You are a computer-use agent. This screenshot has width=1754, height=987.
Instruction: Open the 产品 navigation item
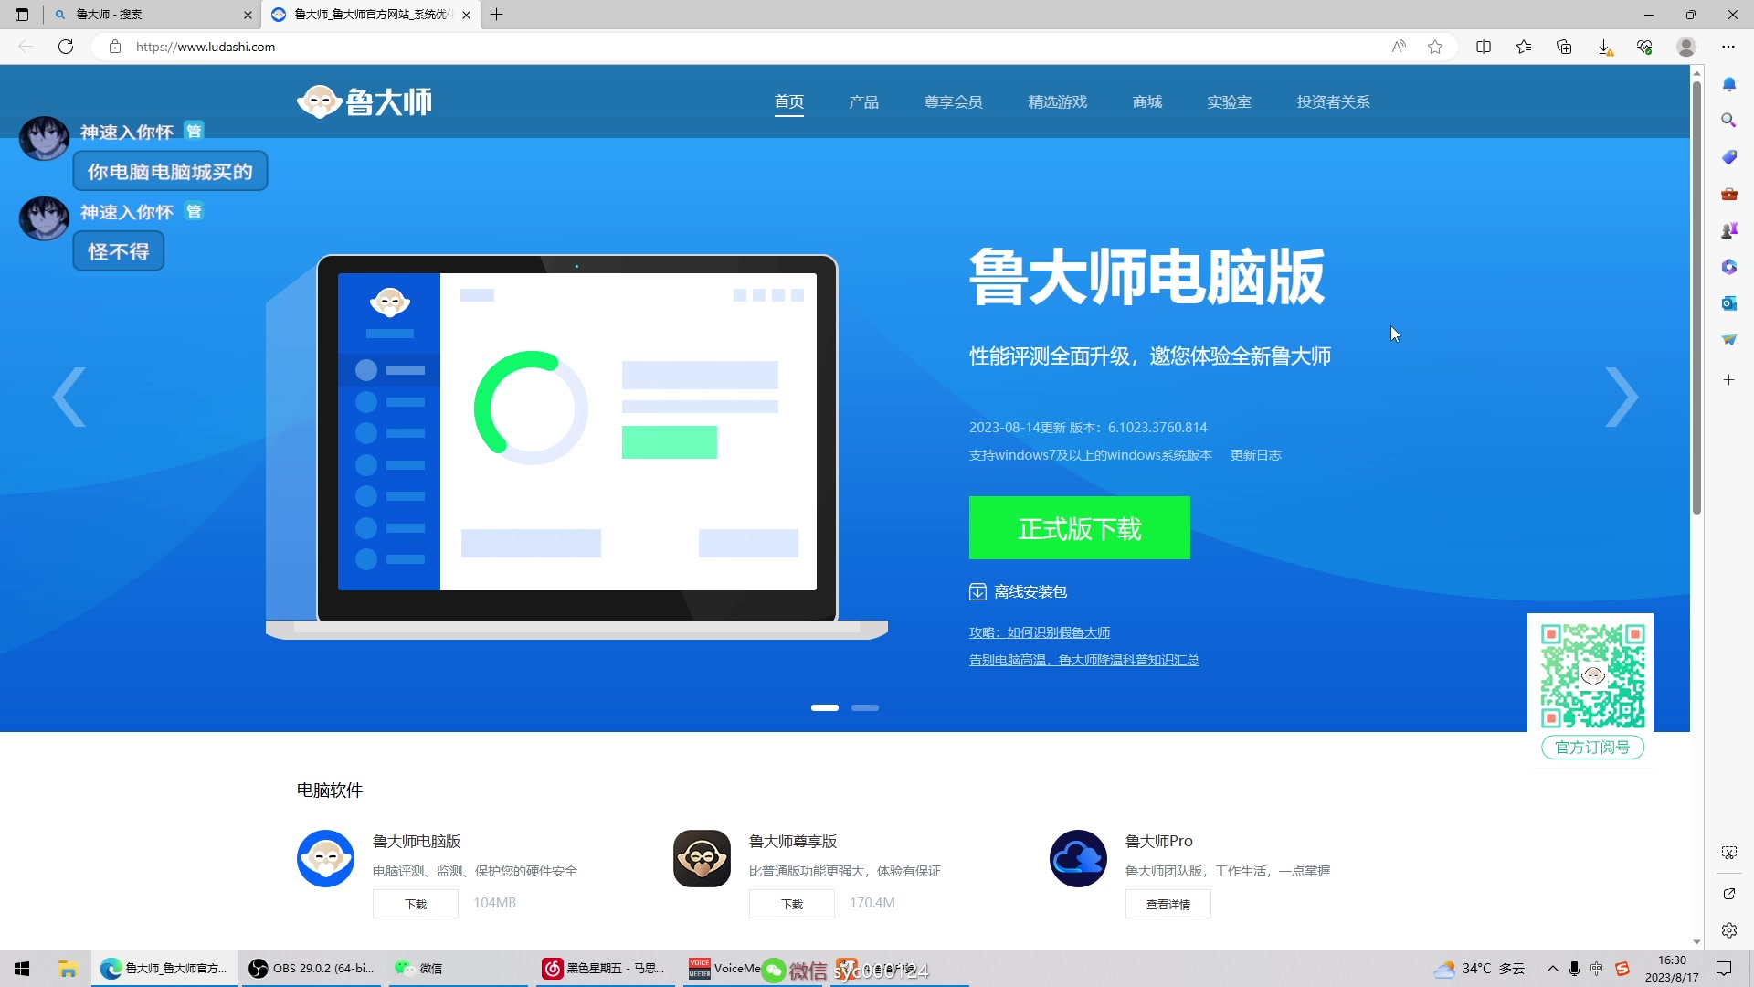click(863, 101)
